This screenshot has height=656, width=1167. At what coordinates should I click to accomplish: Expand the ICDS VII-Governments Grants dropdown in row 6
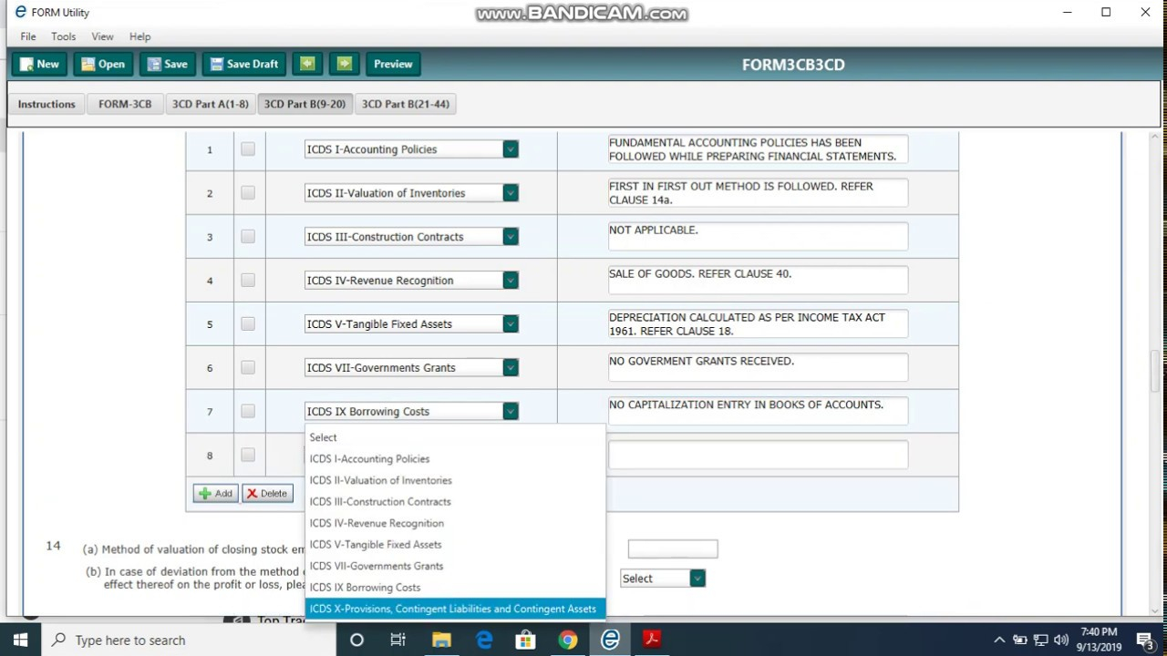(511, 368)
